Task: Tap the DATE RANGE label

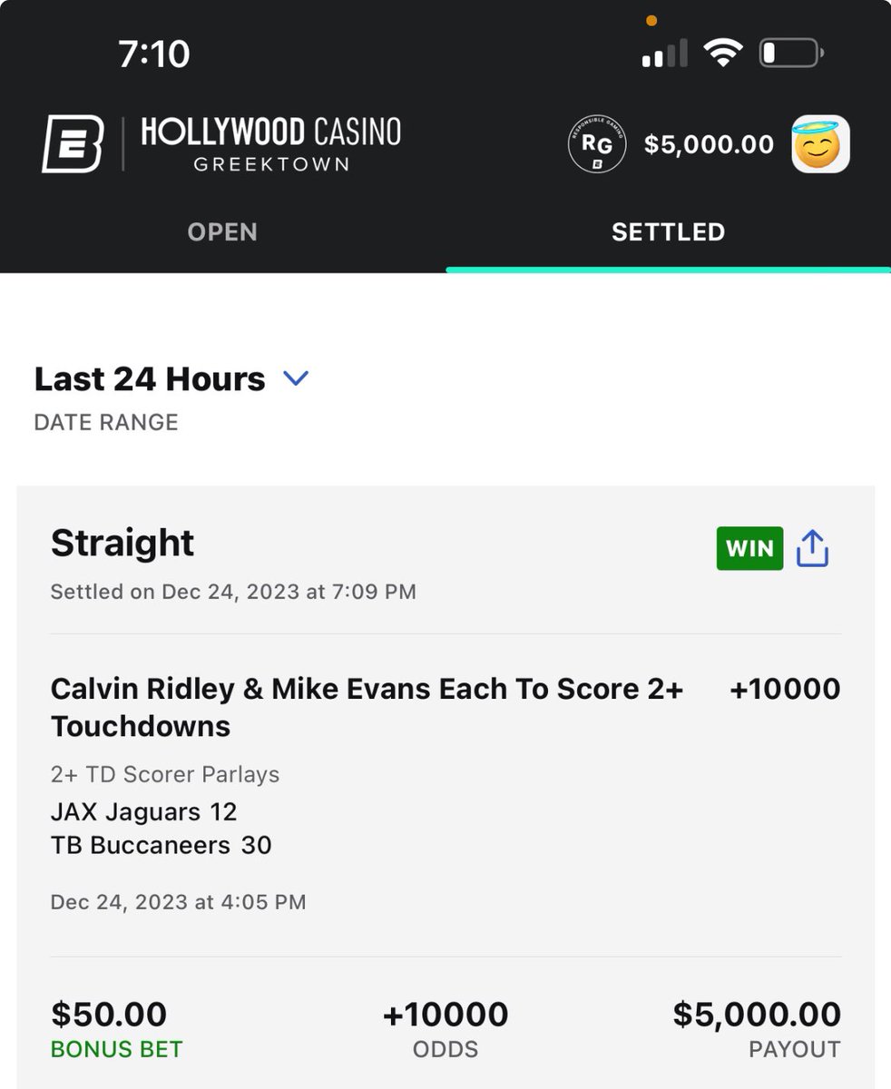Action: pyautogui.click(x=106, y=423)
